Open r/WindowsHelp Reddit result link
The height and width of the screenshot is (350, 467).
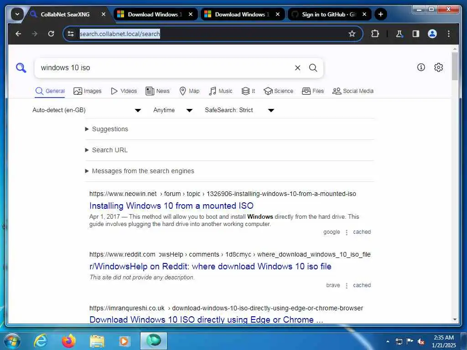pos(210,266)
